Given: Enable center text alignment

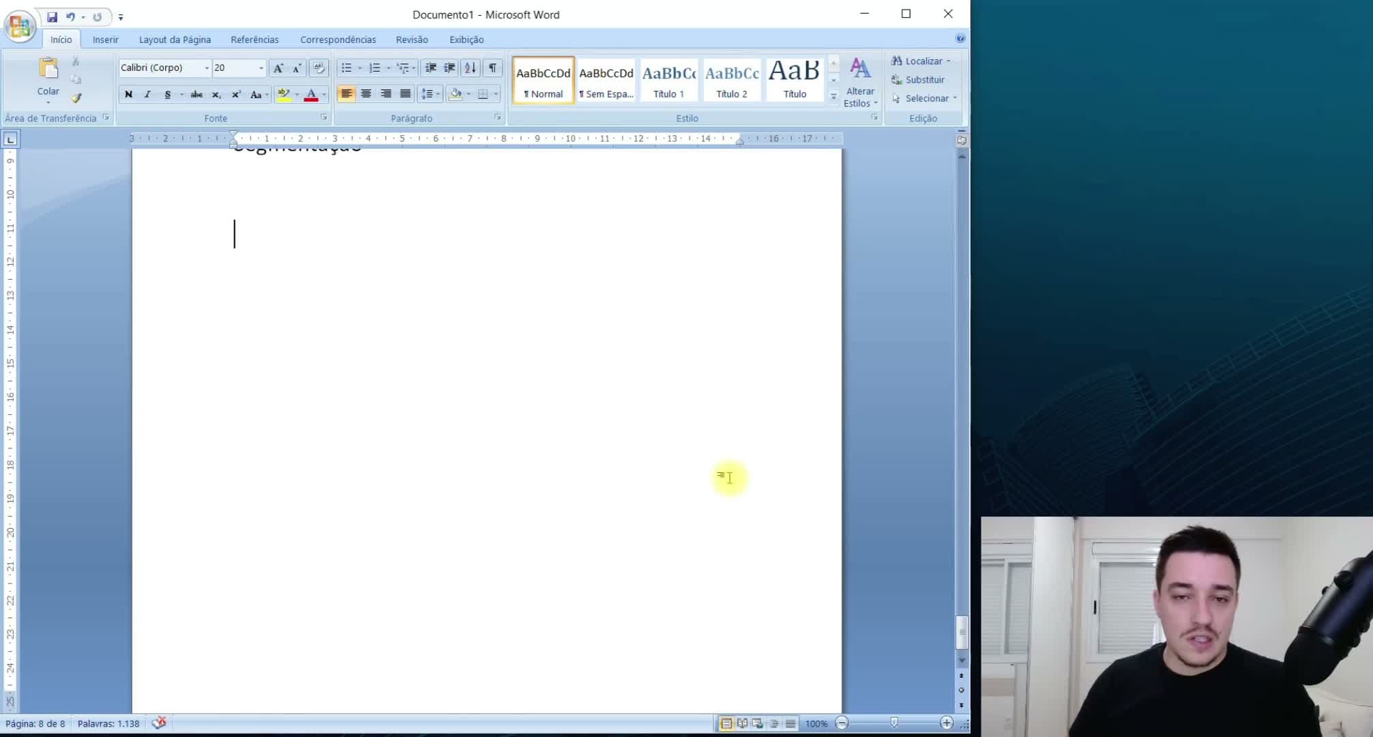Looking at the screenshot, I should pos(366,94).
